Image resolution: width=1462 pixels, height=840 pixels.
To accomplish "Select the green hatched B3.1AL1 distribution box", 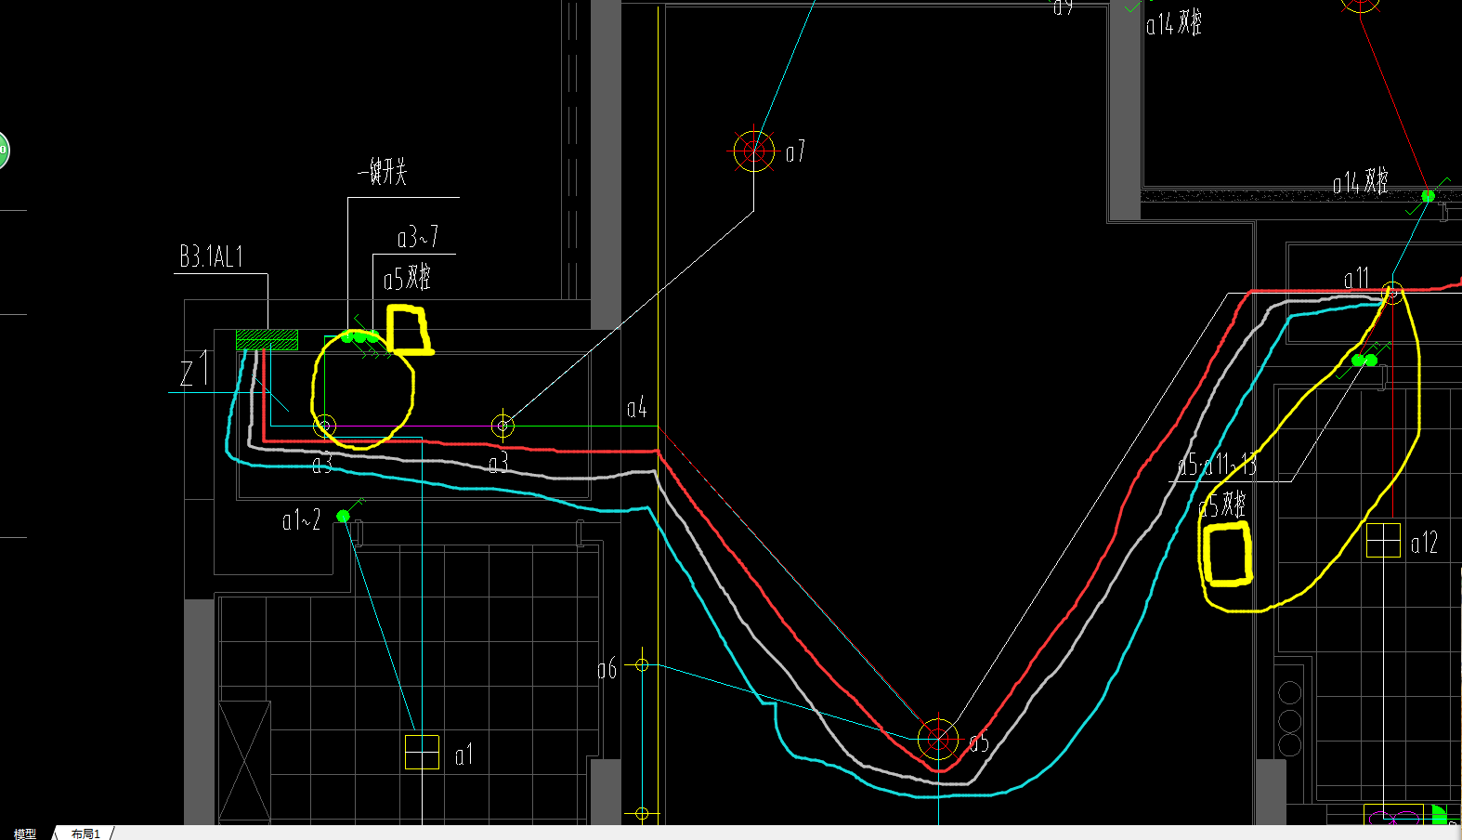I will coord(268,339).
